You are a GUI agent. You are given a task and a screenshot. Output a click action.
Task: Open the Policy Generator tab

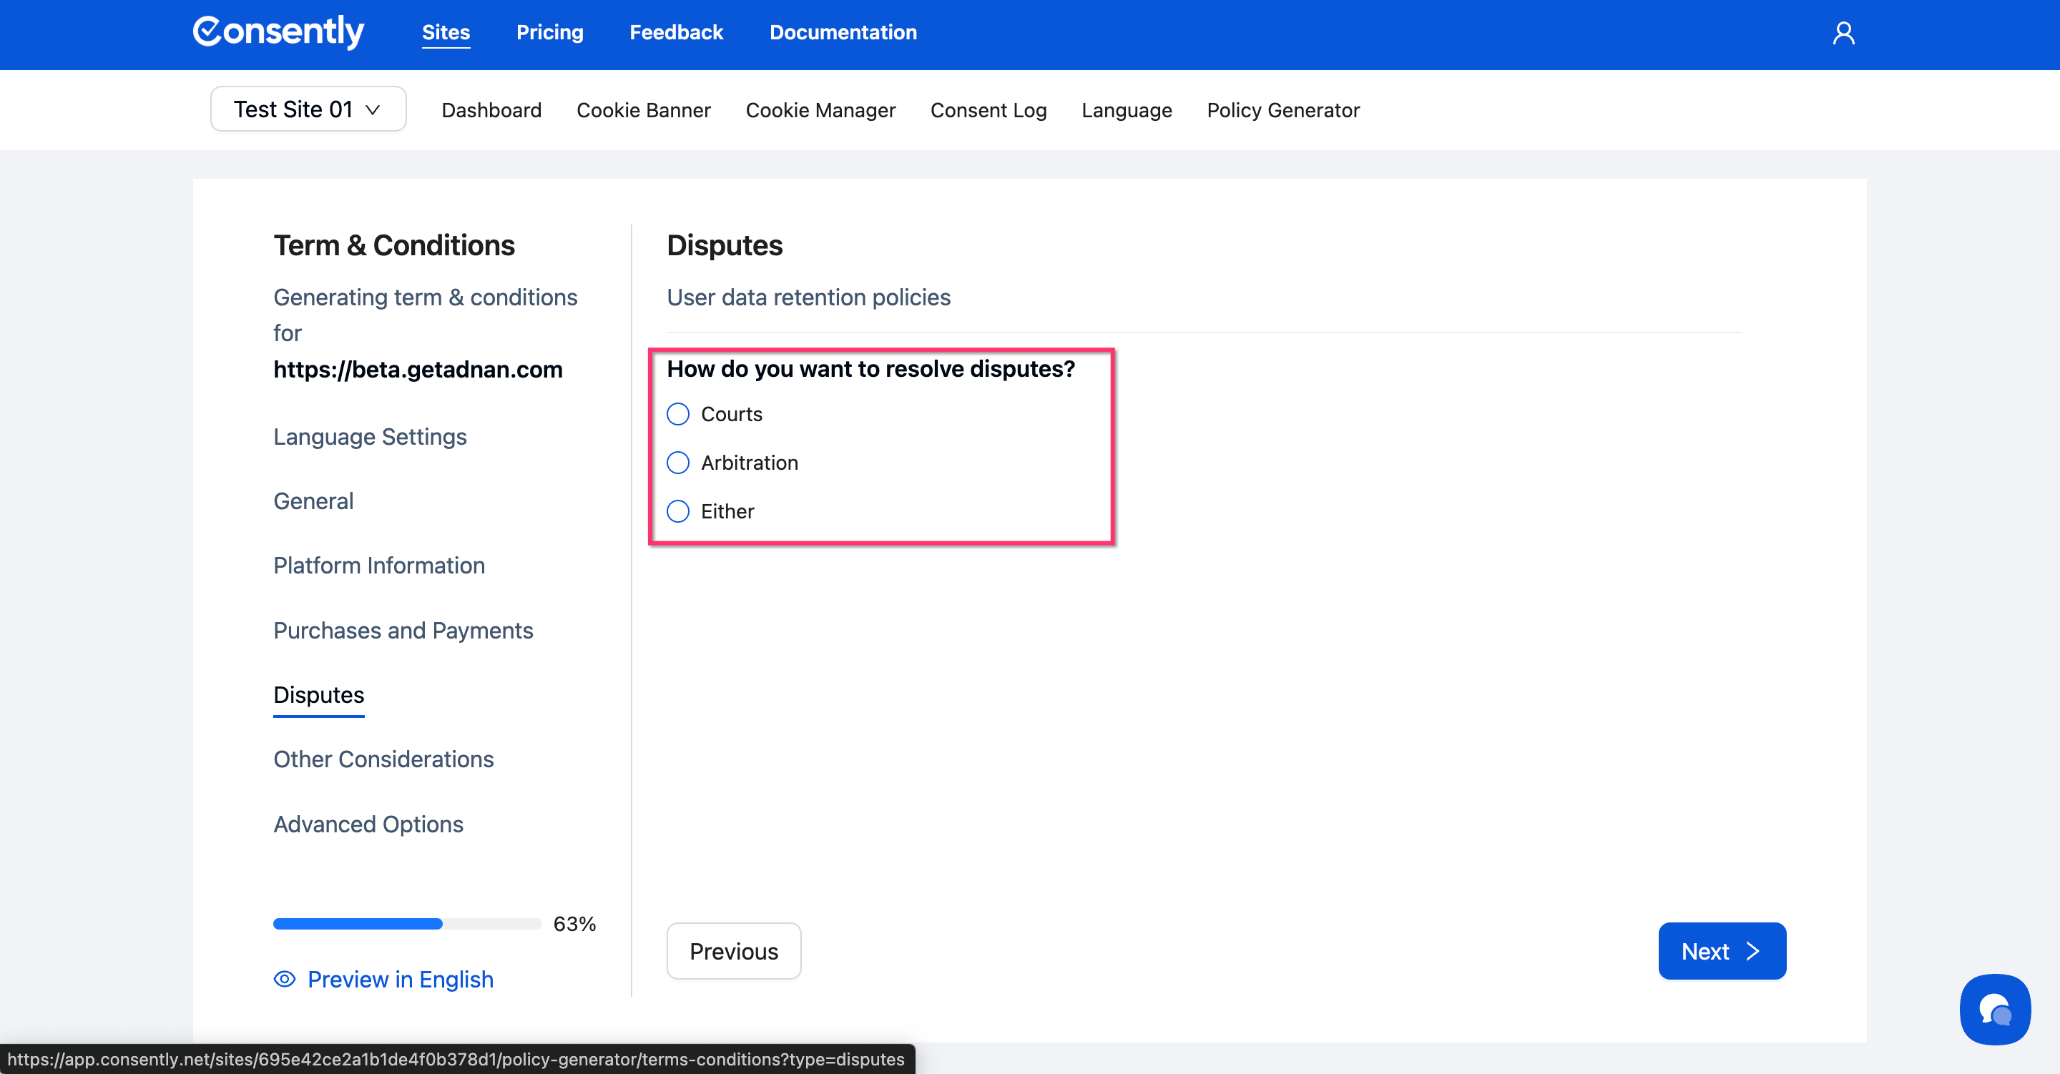click(x=1282, y=110)
